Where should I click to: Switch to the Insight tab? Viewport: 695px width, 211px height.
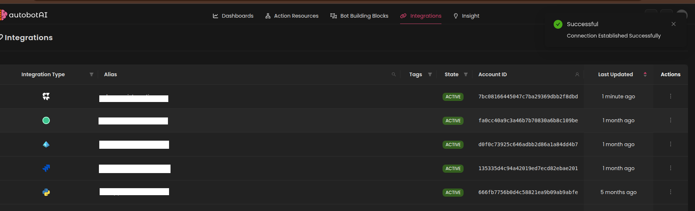pyautogui.click(x=466, y=16)
